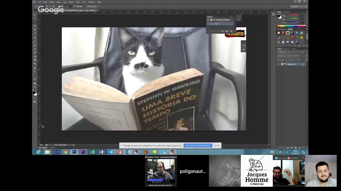Open the History panel options menu
Viewport: 341px width, 191px height.
click(x=234, y=17)
